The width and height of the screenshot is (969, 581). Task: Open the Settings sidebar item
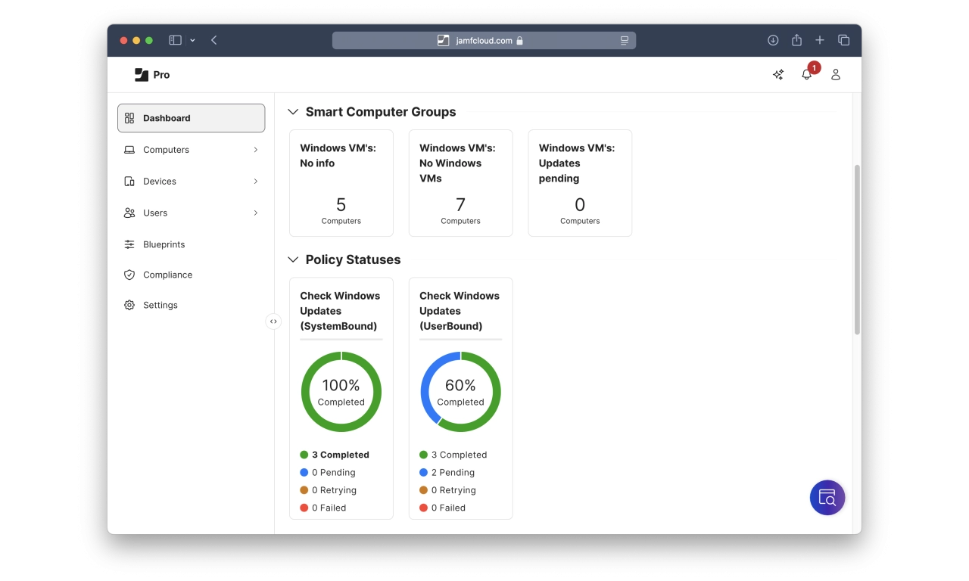point(160,305)
